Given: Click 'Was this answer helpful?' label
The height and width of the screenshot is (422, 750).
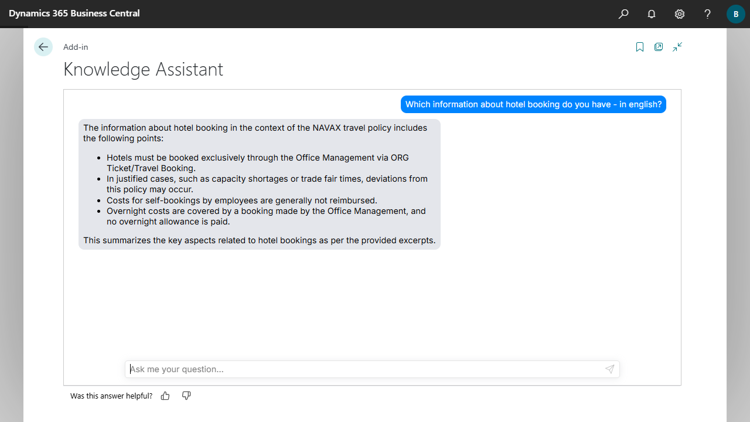Looking at the screenshot, I should (x=111, y=396).
